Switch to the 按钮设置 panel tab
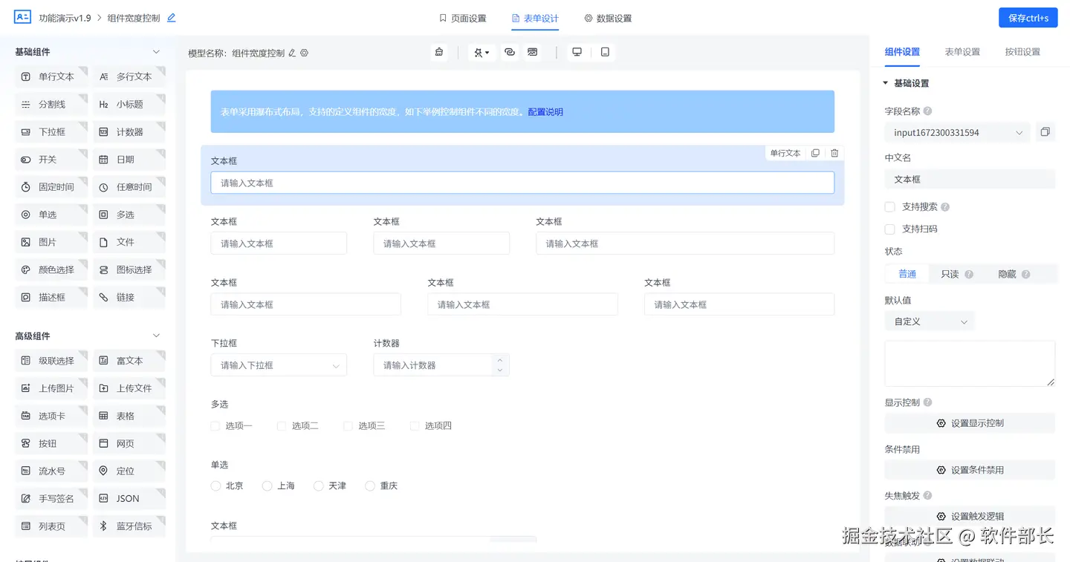The width and height of the screenshot is (1070, 562). [x=1022, y=52]
